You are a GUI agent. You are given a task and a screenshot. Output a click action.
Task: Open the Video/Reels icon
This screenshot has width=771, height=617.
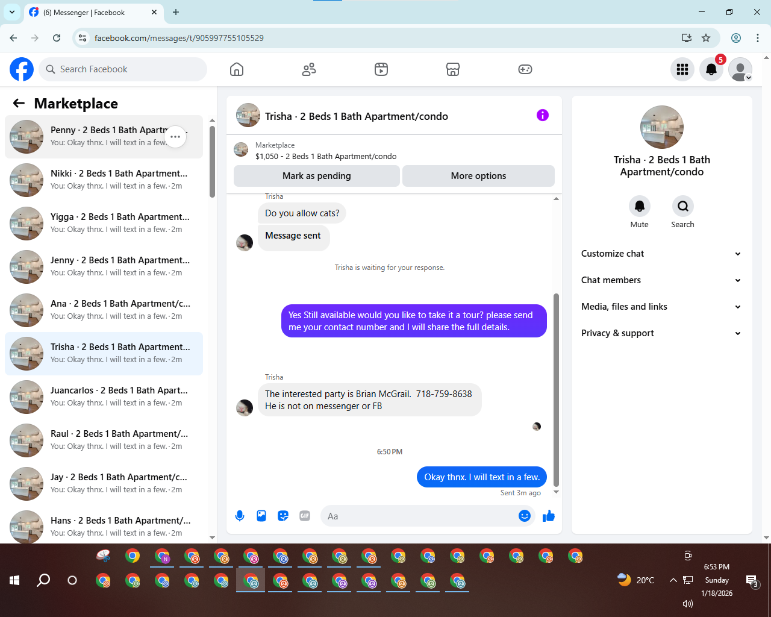click(381, 69)
